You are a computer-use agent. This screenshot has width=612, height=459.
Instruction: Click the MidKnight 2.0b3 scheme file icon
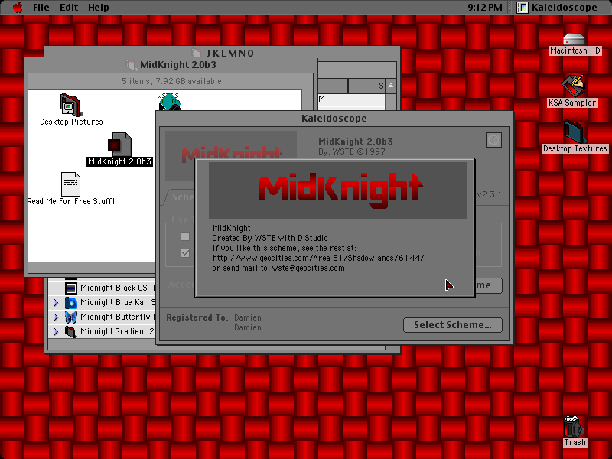(x=119, y=145)
